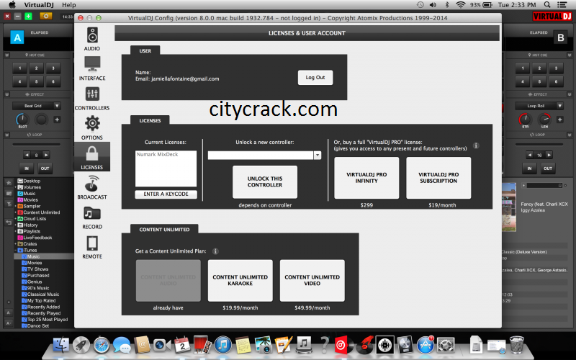
Task: Open the unlock controller dropdown list
Action: (x=318, y=155)
